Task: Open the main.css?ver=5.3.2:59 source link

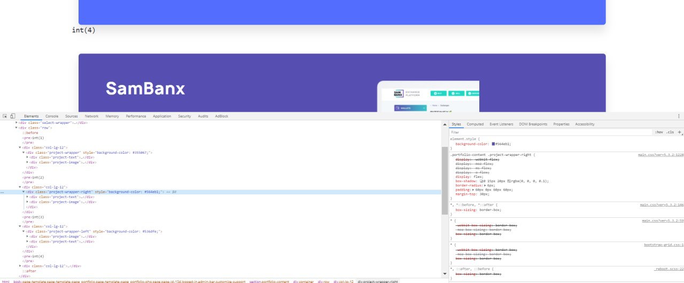Action: click(x=663, y=221)
